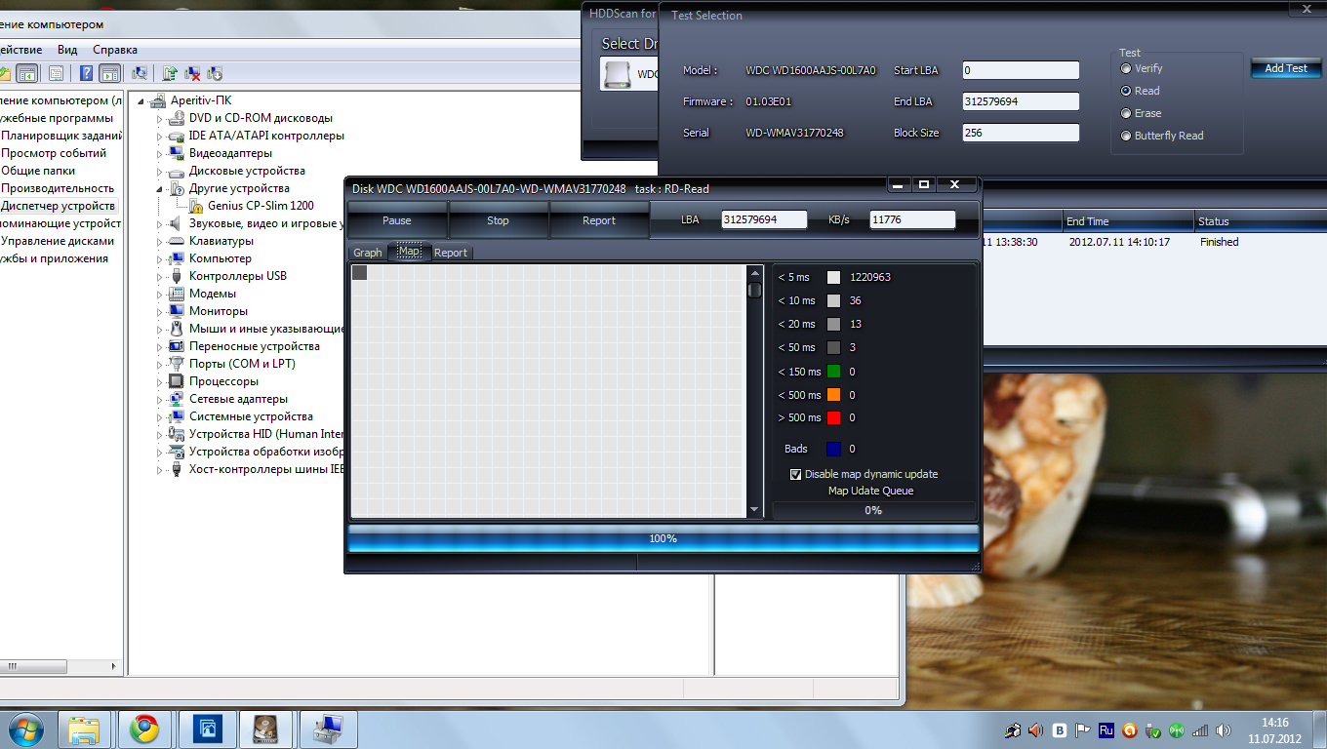This screenshot has height=749, width=1327.
Task: Click the Action Center flag tray icon
Action: (1083, 729)
